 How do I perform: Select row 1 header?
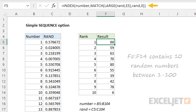pos(3,20)
